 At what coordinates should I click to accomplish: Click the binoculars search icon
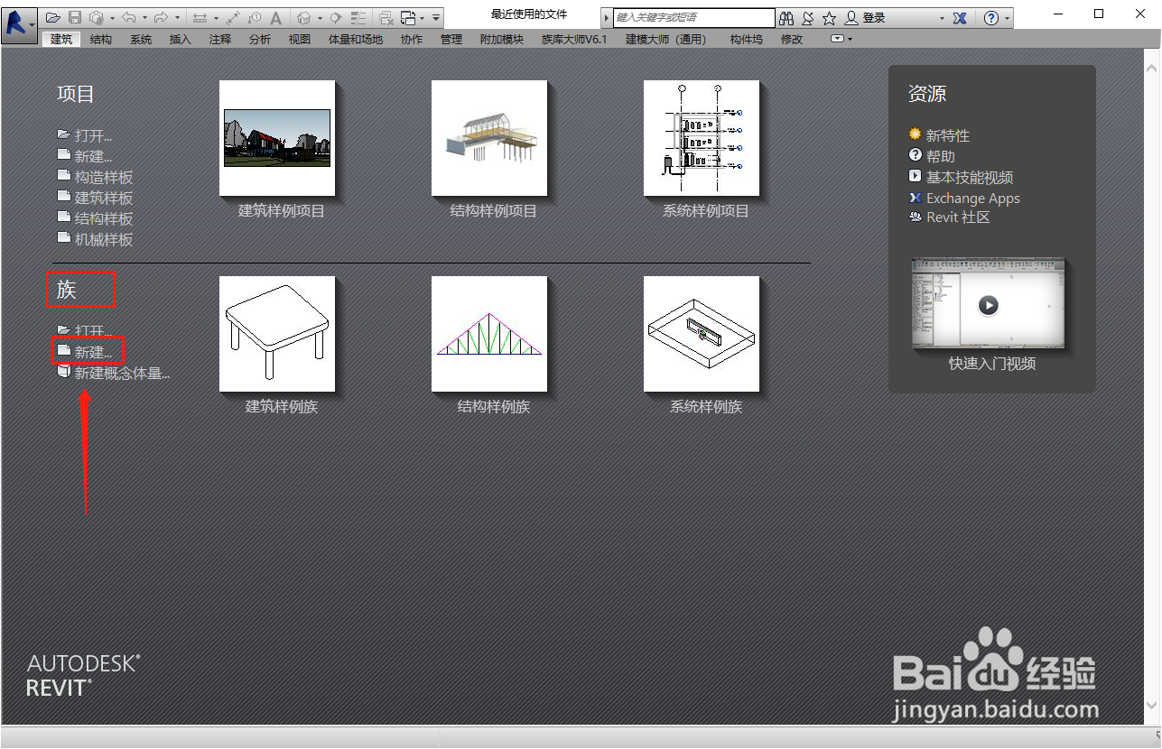(x=786, y=18)
